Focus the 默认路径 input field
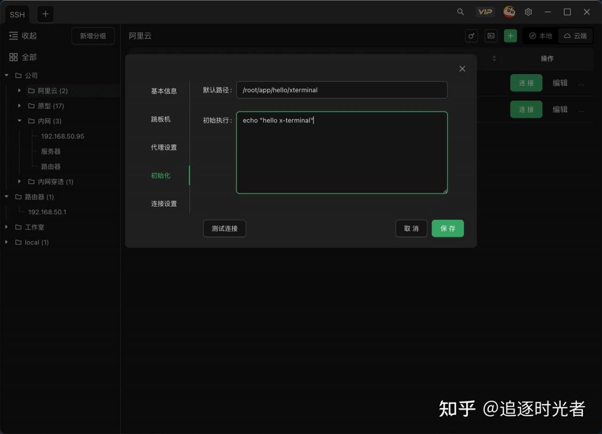The image size is (602, 434). click(342, 90)
